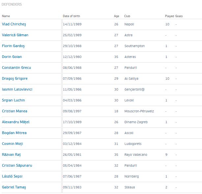
Task: Select birth date 25/02/1989
Action: click(72, 35)
